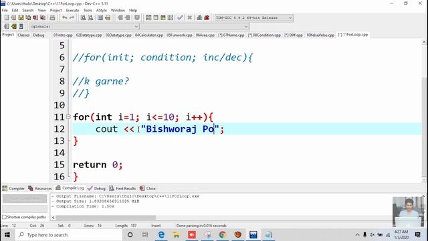Click the green arrow icon on second toolbar row
The image size is (428, 241).
(14, 27)
